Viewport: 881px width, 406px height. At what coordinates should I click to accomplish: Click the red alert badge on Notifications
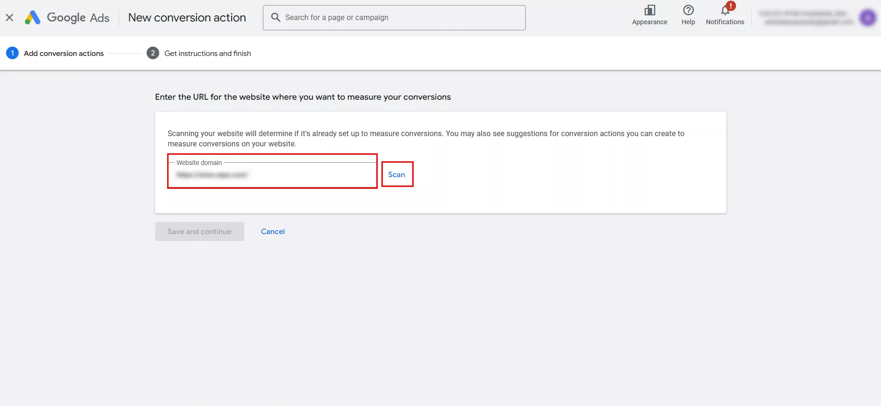(x=731, y=6)
